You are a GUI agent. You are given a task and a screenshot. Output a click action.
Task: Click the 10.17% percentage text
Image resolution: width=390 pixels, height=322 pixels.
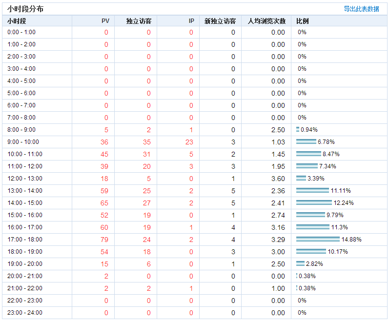point(338,251)
